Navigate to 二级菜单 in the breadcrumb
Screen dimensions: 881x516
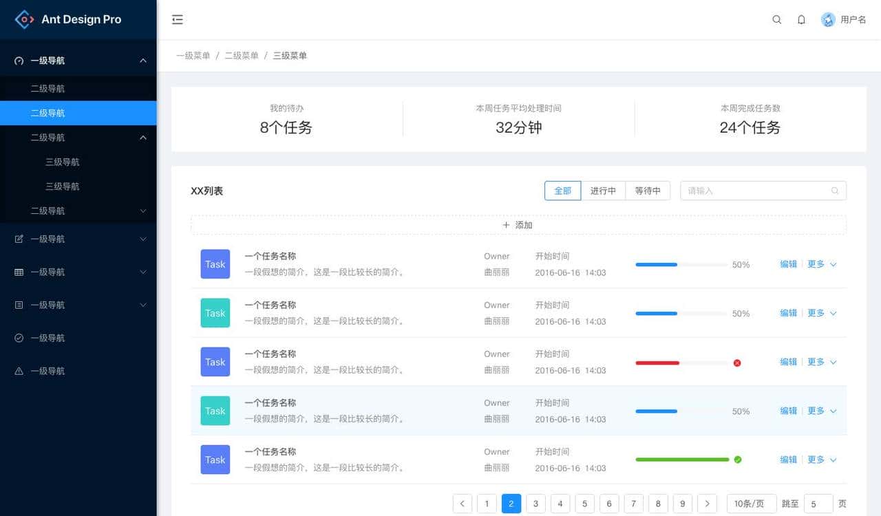coord(241,55)
